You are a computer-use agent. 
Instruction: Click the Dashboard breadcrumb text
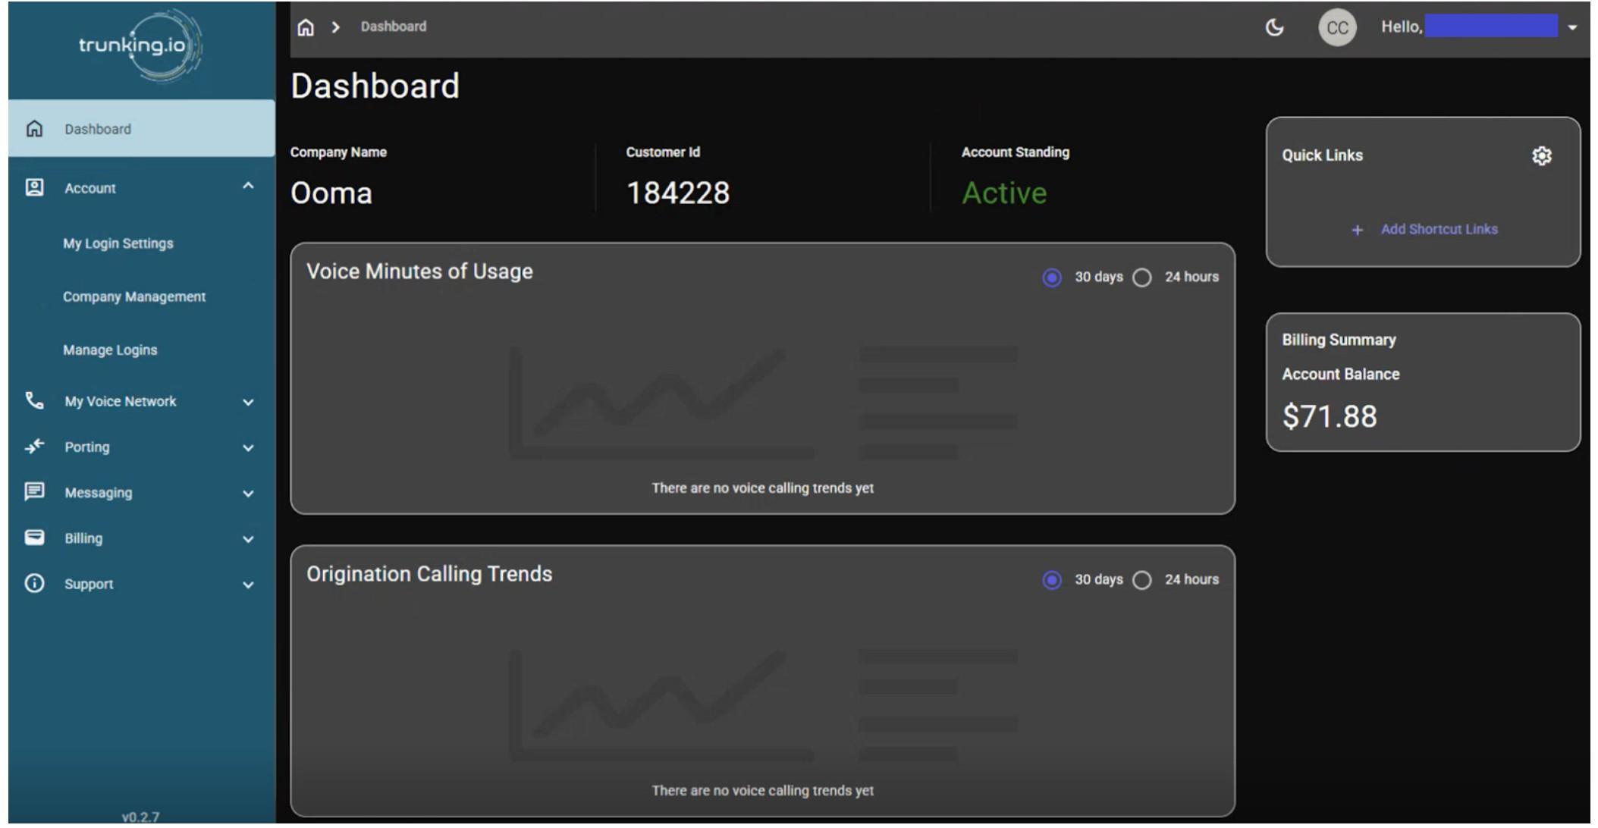[x=393, y=27]
